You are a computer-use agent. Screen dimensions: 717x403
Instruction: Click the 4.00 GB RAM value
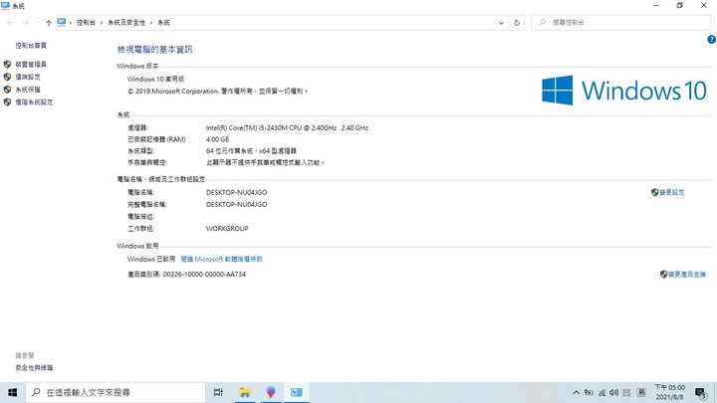pos(217,139)
